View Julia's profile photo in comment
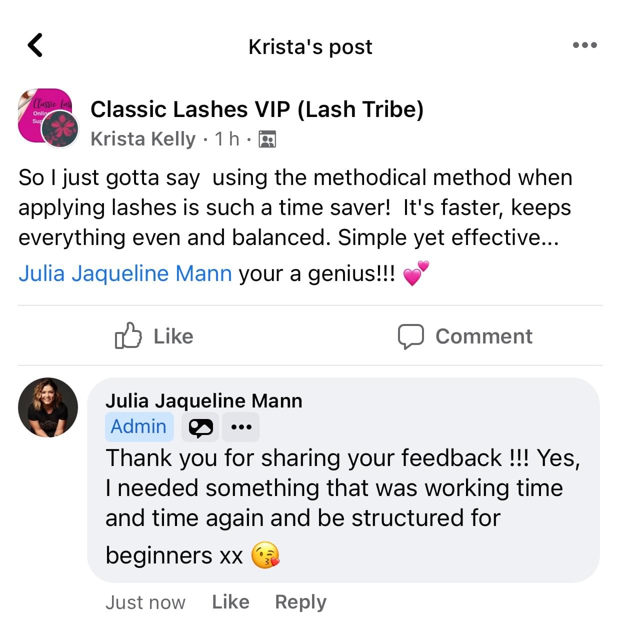The height and width of the screenshot is (635, 621). (x=48, y=407)
